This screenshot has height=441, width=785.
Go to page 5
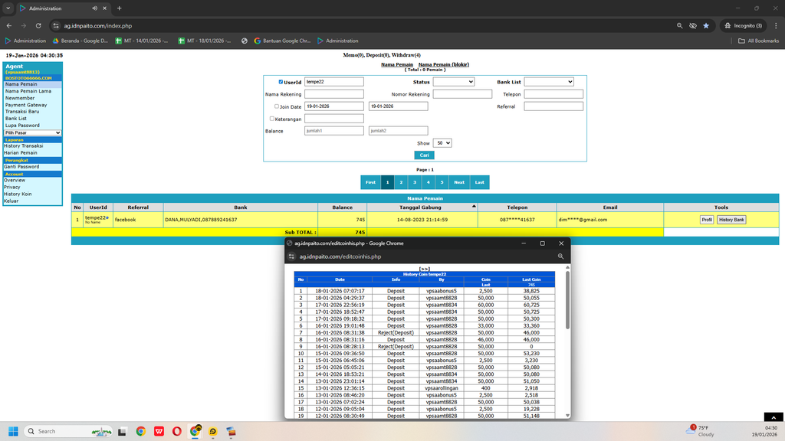[442, 182]
